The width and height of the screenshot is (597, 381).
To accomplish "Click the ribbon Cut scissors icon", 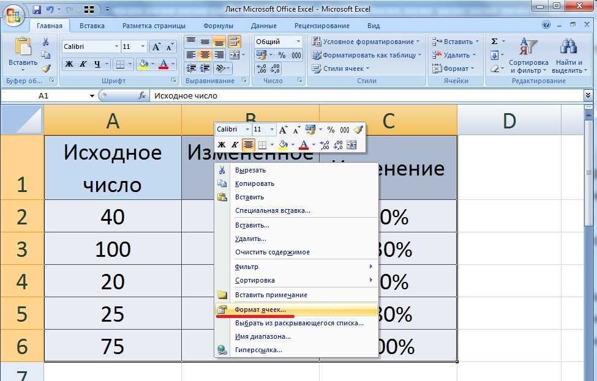I will click(46, 42).
